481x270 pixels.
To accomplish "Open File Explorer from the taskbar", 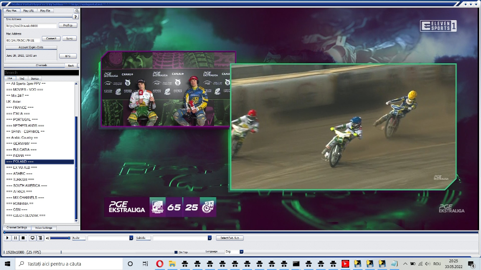I will [172, 264].
